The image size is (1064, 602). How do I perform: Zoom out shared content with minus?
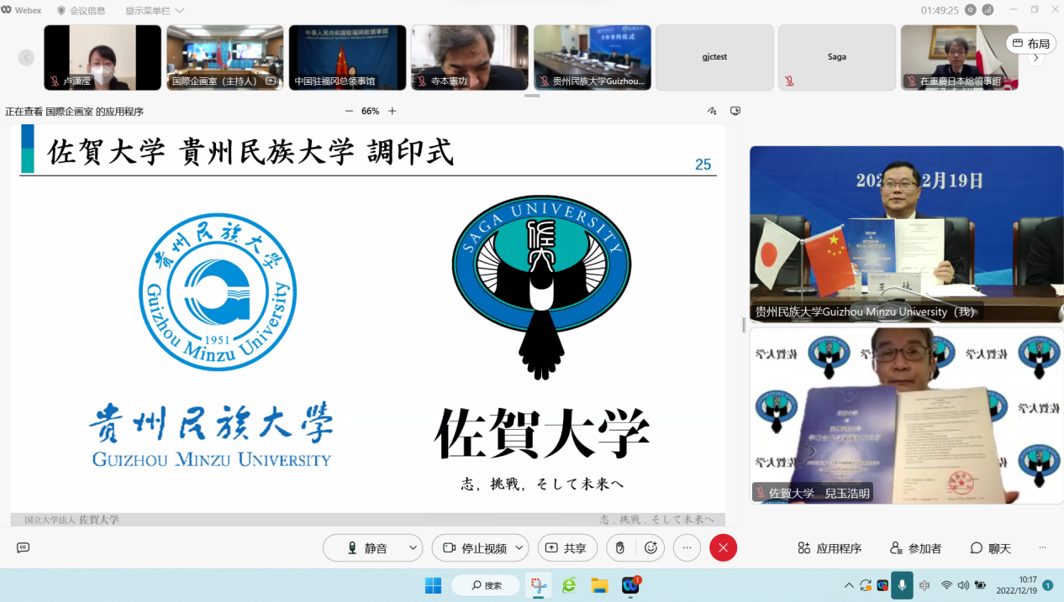click(350, 111)
